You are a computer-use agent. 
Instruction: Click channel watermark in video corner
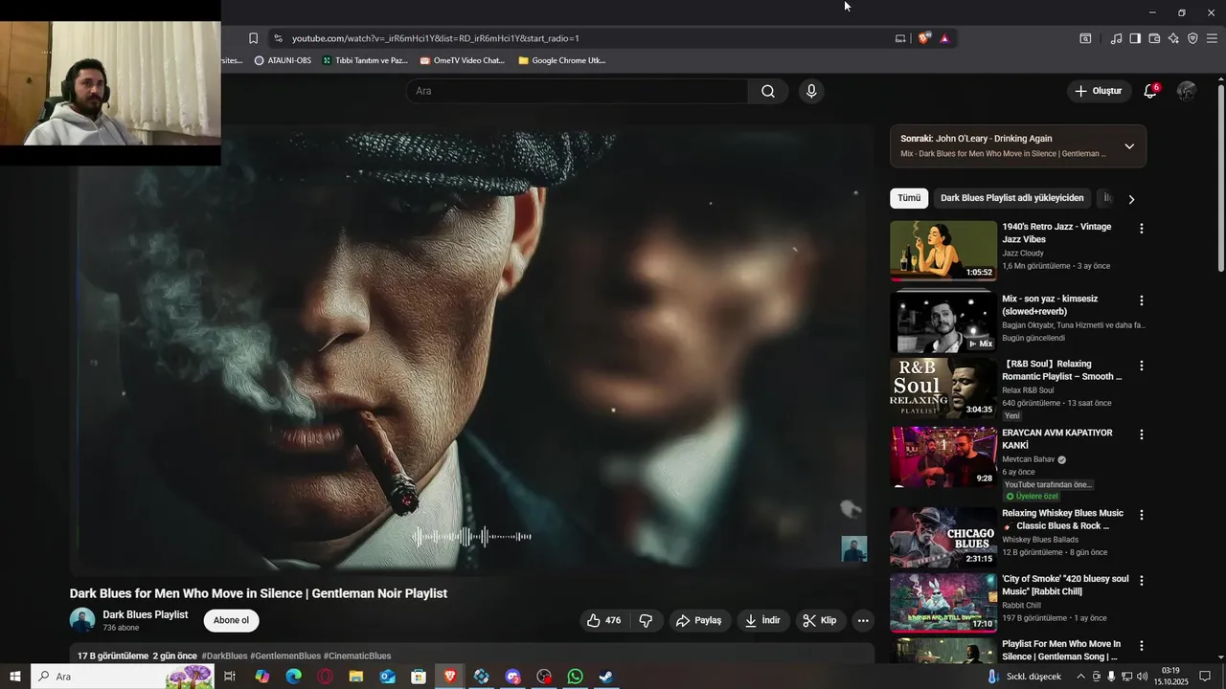point(853,548)
